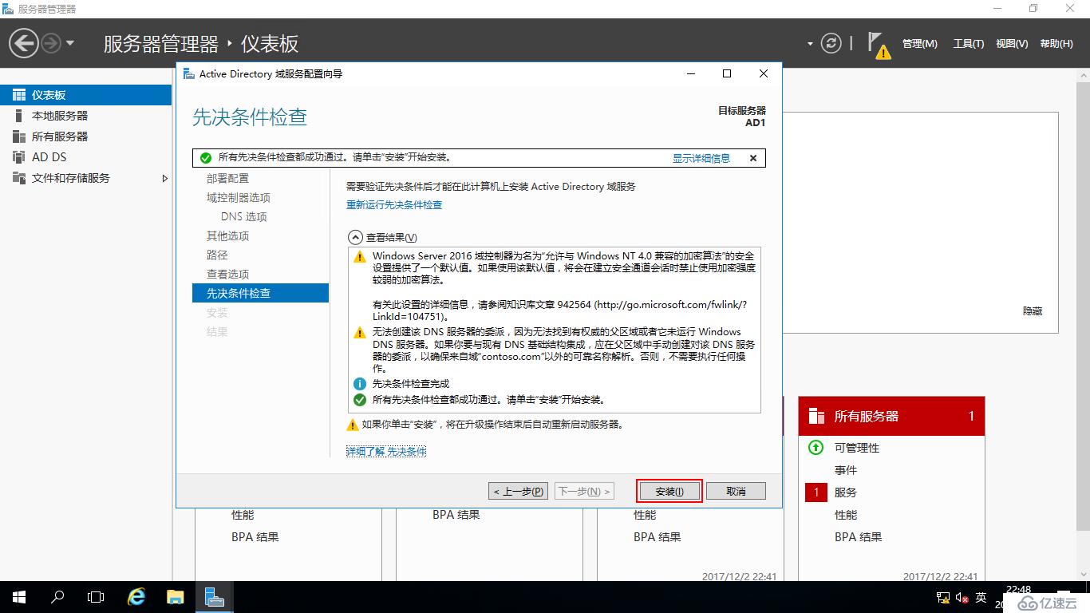1090x613 pixels.
Task: Click the red services alert count badge
Action: 816,492
